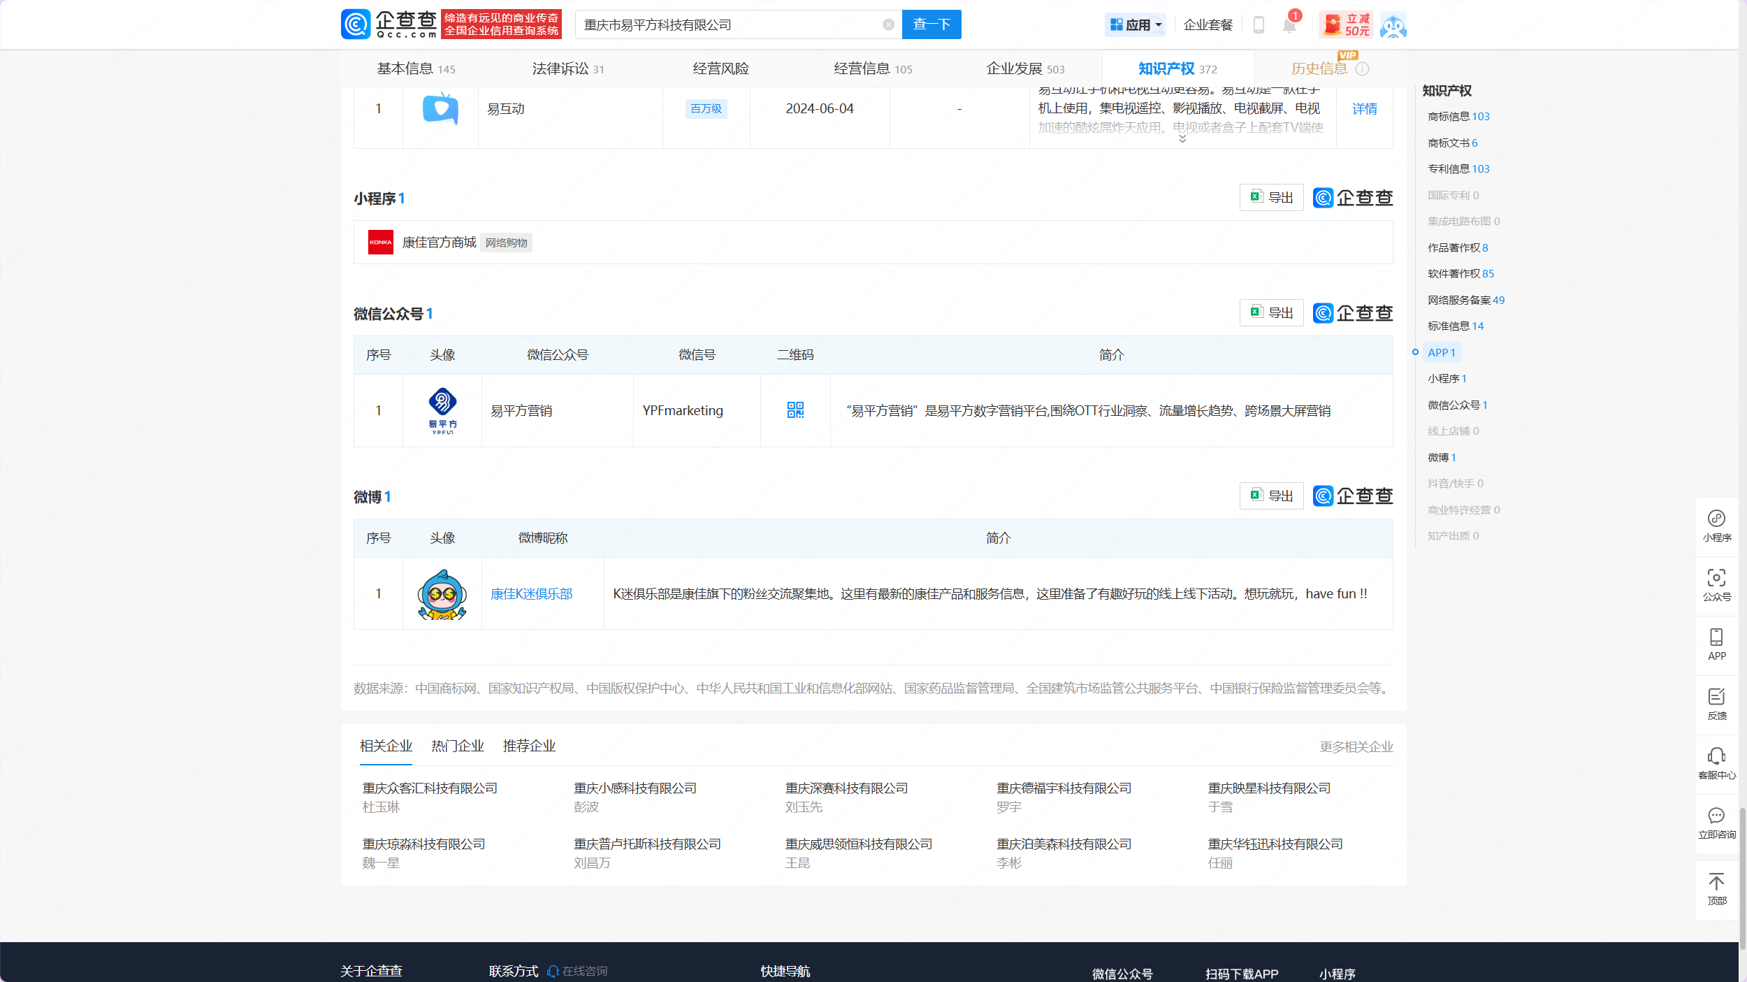Open the notification bell icon
Viewport: 1747px width, 982px height.
point(1289,25)
